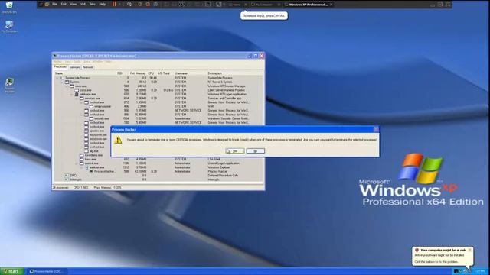The height and width of the screenshot is (275, 490).
Task: Select the services.exe process row
Action: point(158,99)
